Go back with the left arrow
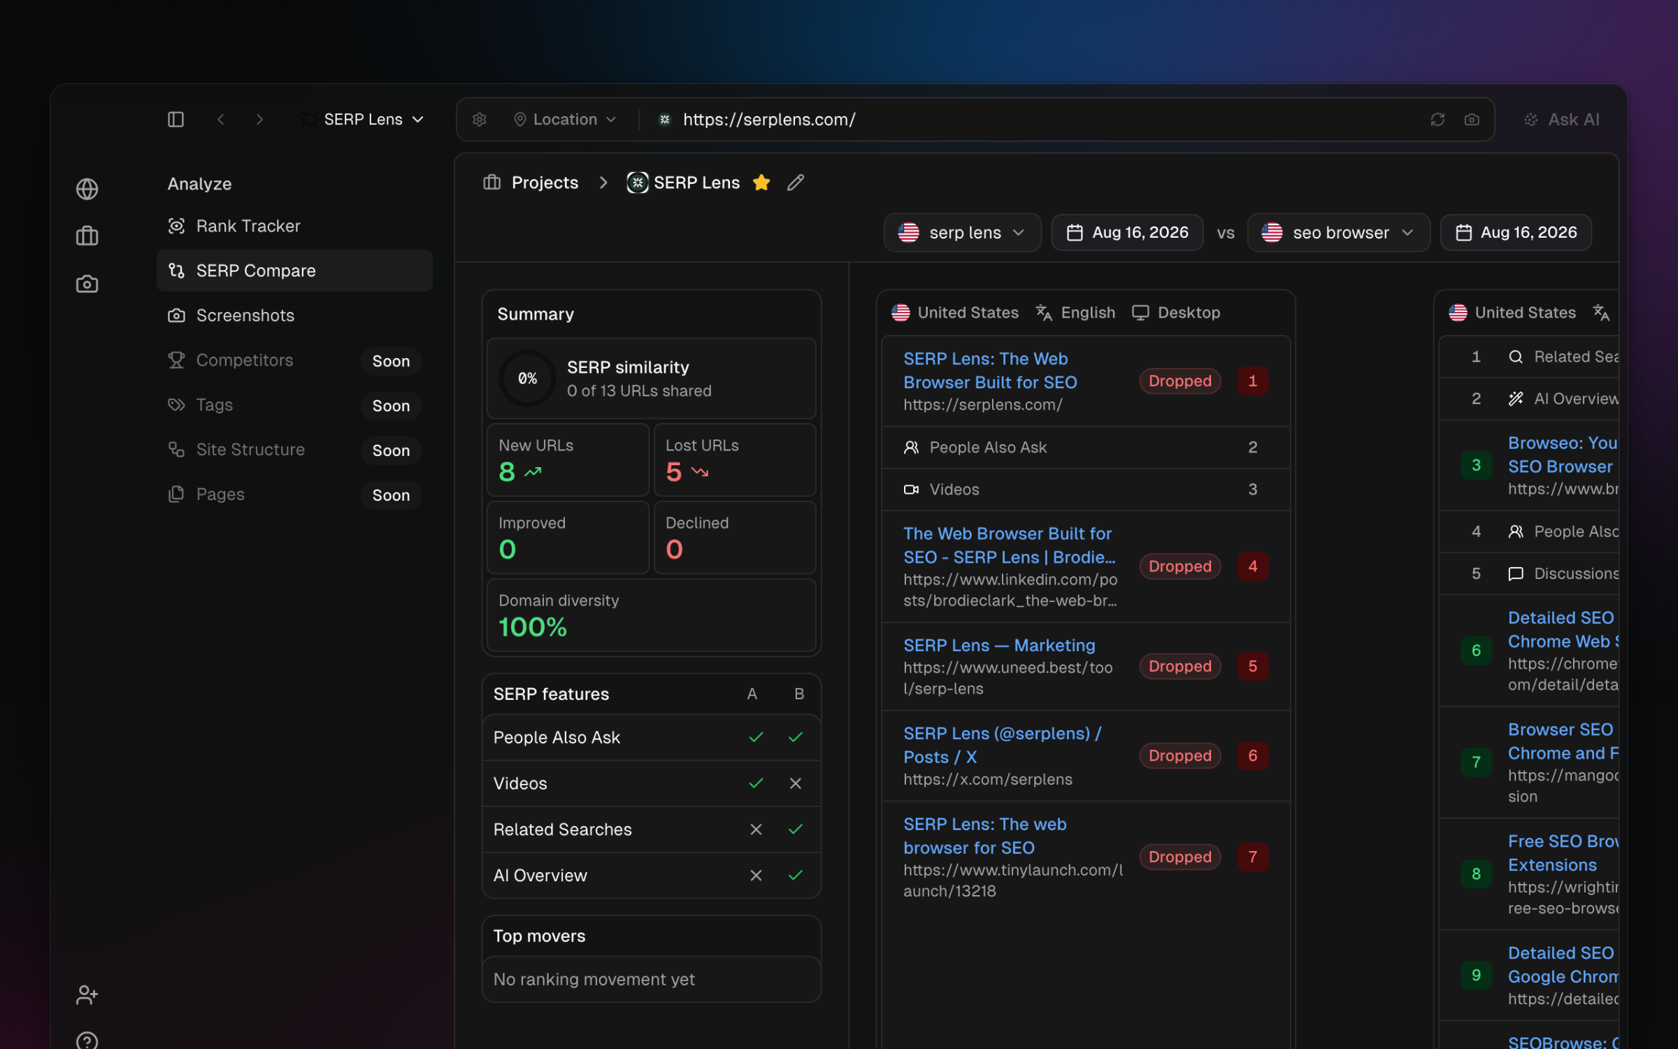This screenshot has width=1678, height=1049. coord(221,120)
